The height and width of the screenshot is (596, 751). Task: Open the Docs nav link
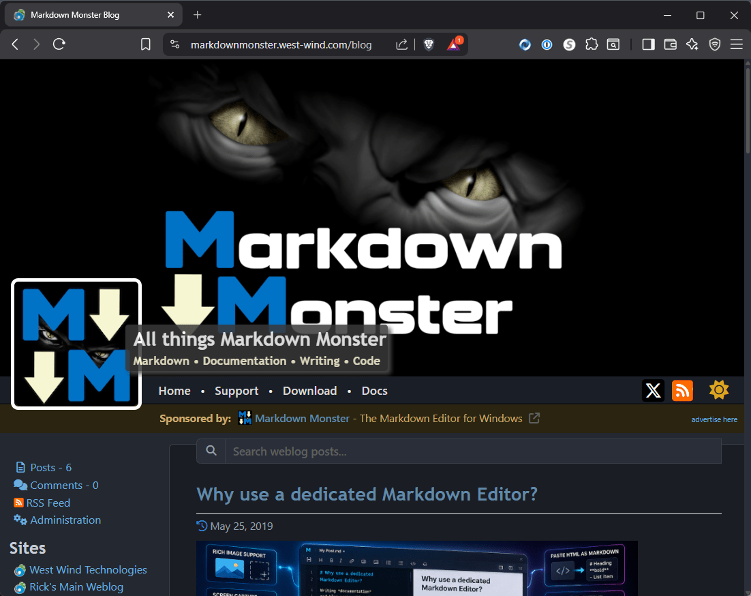click(x=375, y=391)
